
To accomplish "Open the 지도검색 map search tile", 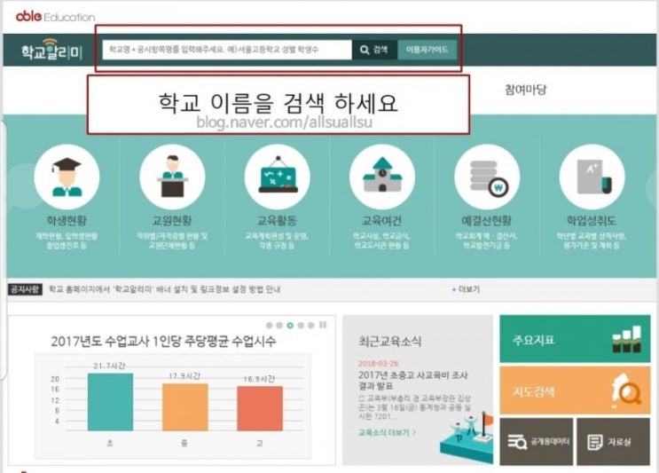I will [x=575, y=390].
